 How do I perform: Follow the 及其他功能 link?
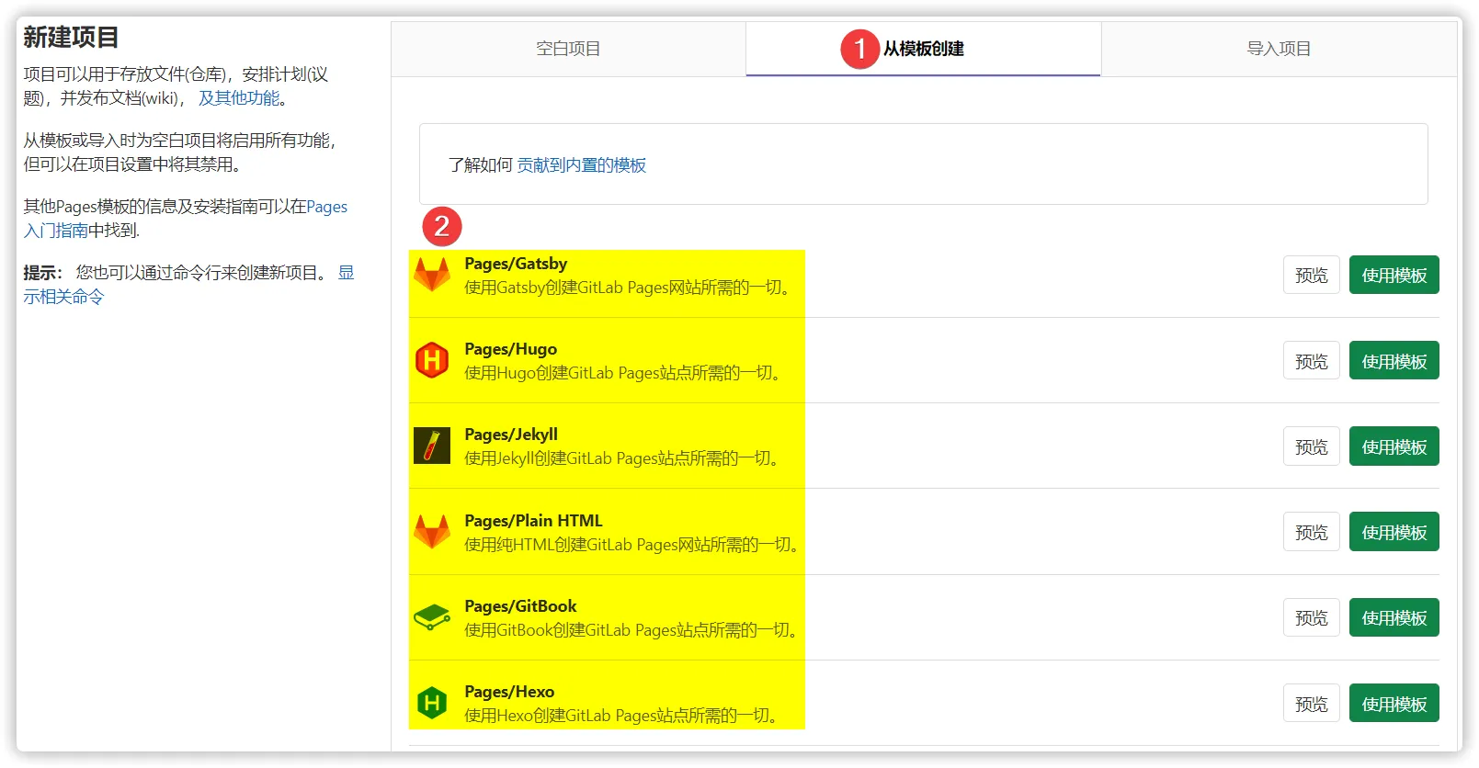pyautogui.click(x=239, y=98)
